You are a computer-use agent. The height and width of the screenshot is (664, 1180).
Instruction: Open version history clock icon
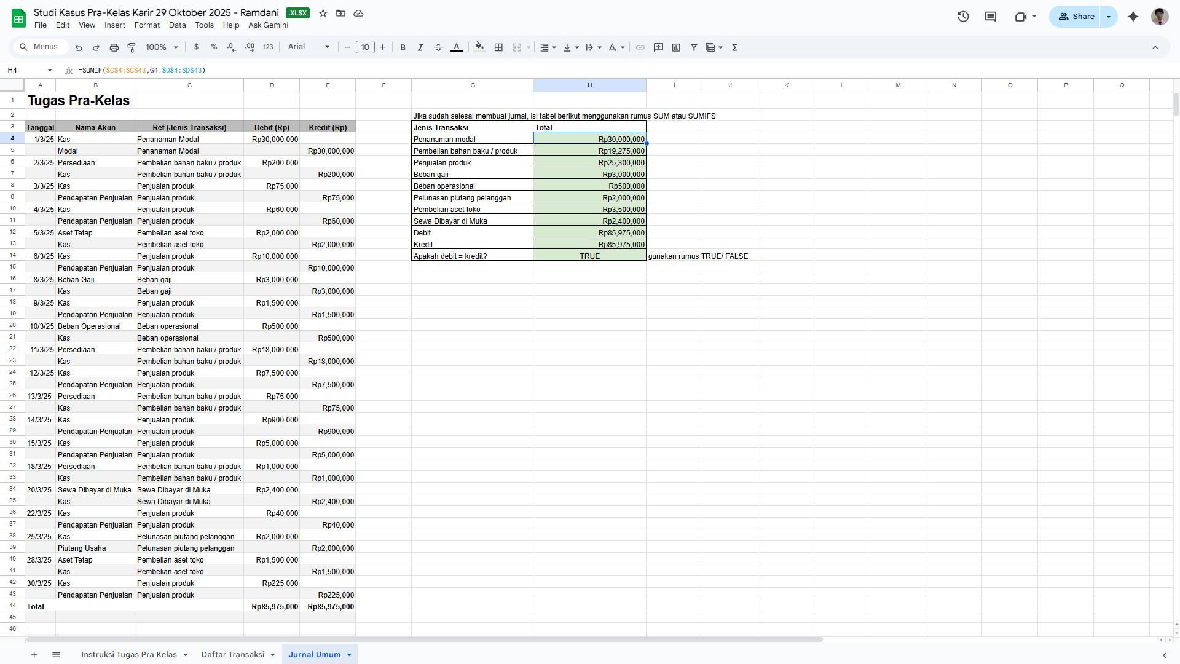point(963,17)
